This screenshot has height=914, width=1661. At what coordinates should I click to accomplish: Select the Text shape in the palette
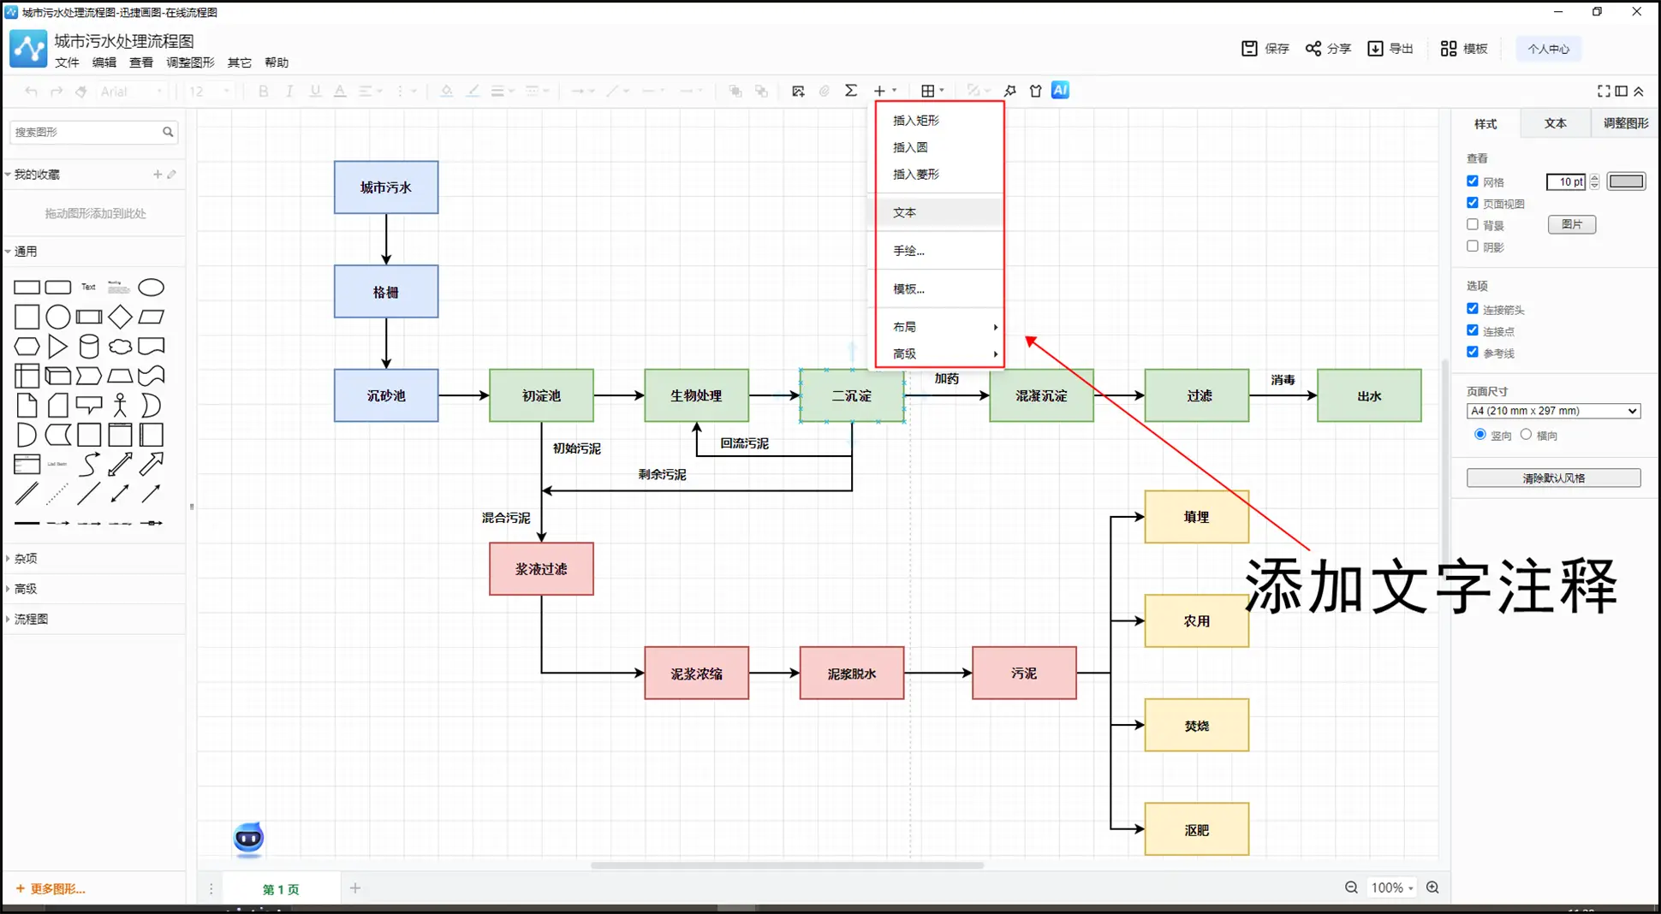point(88,287)
